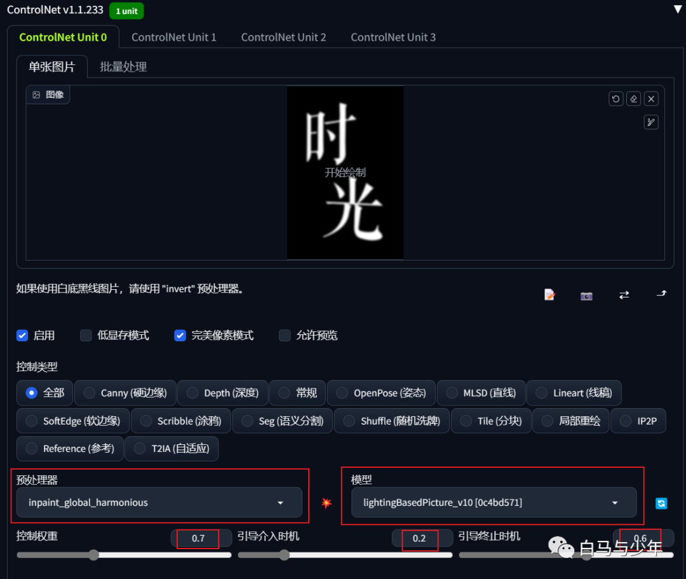This screenshot has height=579, width=686.
Task: Select Shuffle (随机洗牌) control type
Action: (391, 421)
